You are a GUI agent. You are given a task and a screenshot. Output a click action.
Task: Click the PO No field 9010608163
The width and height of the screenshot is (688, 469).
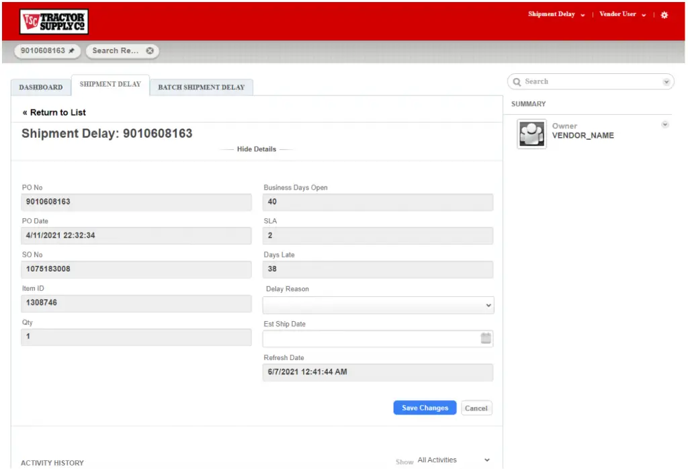136,202
